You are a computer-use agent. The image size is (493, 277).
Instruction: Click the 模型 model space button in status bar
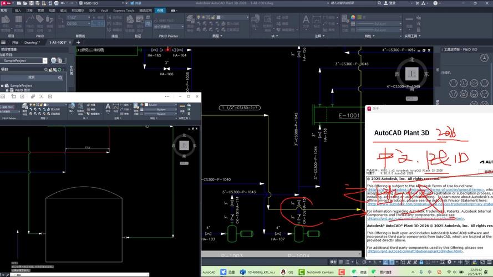click(333, 262)
